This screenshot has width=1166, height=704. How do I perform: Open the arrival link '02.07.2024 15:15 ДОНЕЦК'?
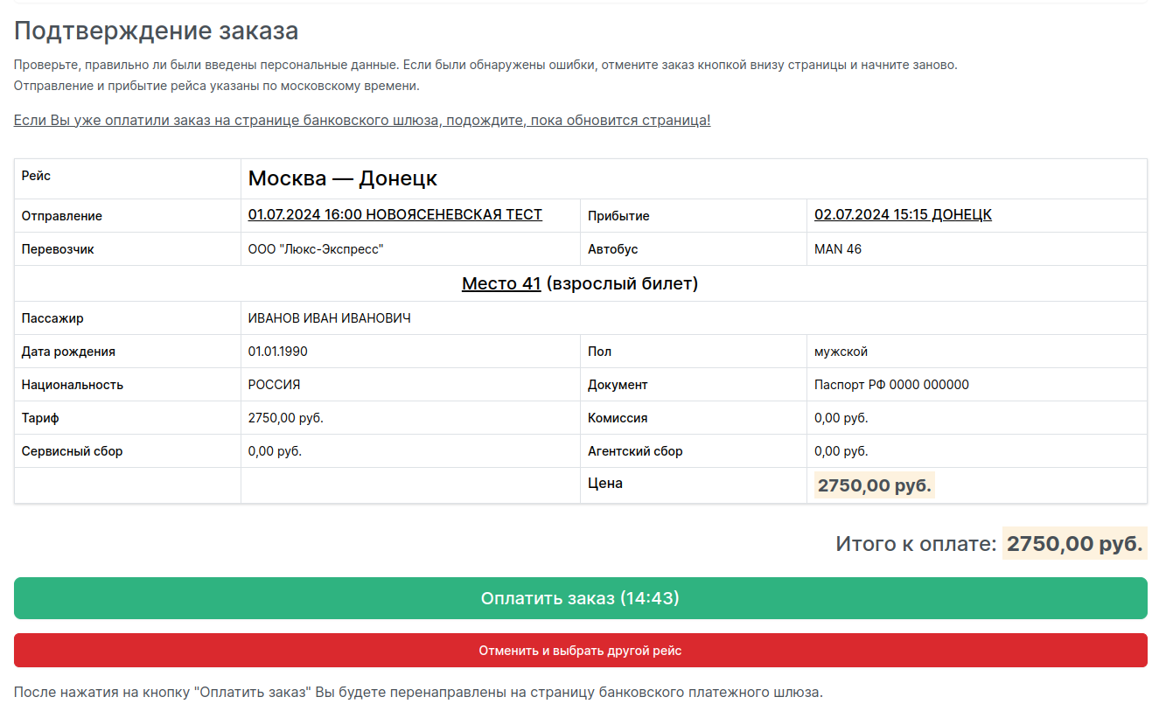tap(903, 214)
